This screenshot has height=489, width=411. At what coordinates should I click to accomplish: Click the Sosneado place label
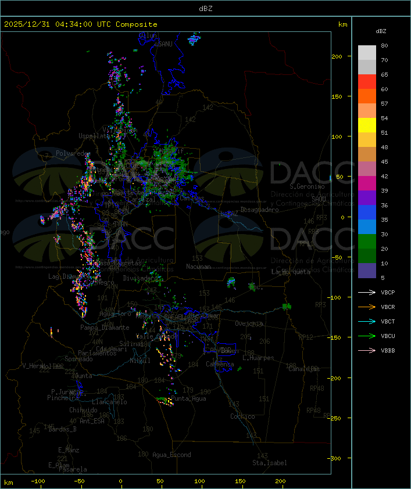pos(78,359)
